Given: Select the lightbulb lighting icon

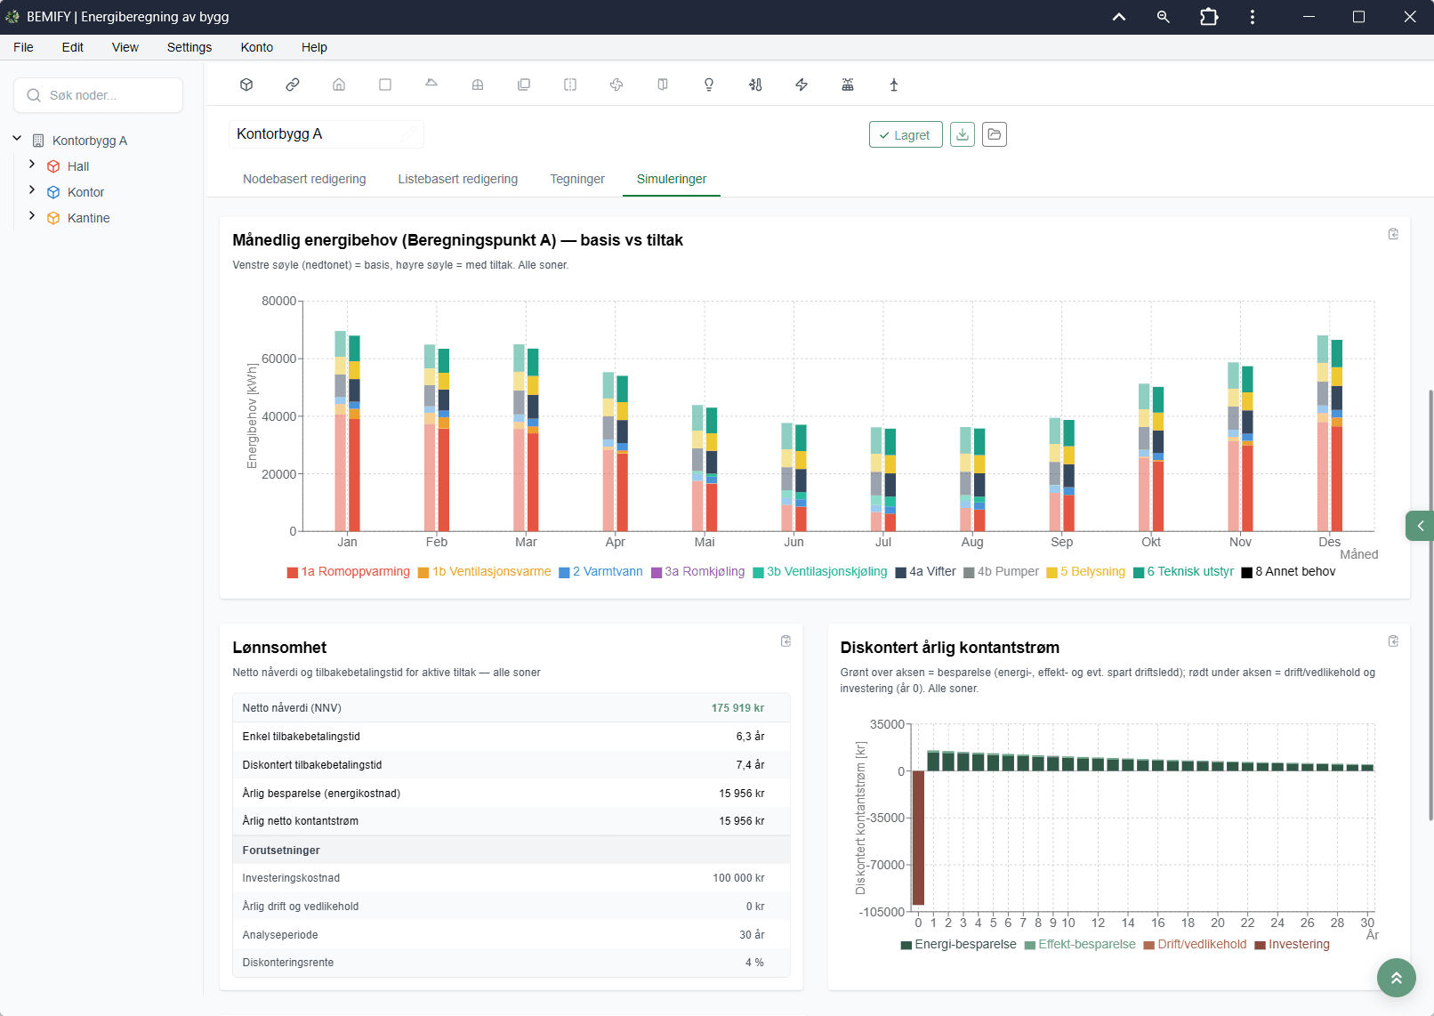Looking at the screenshot, I should pos(709,85).
